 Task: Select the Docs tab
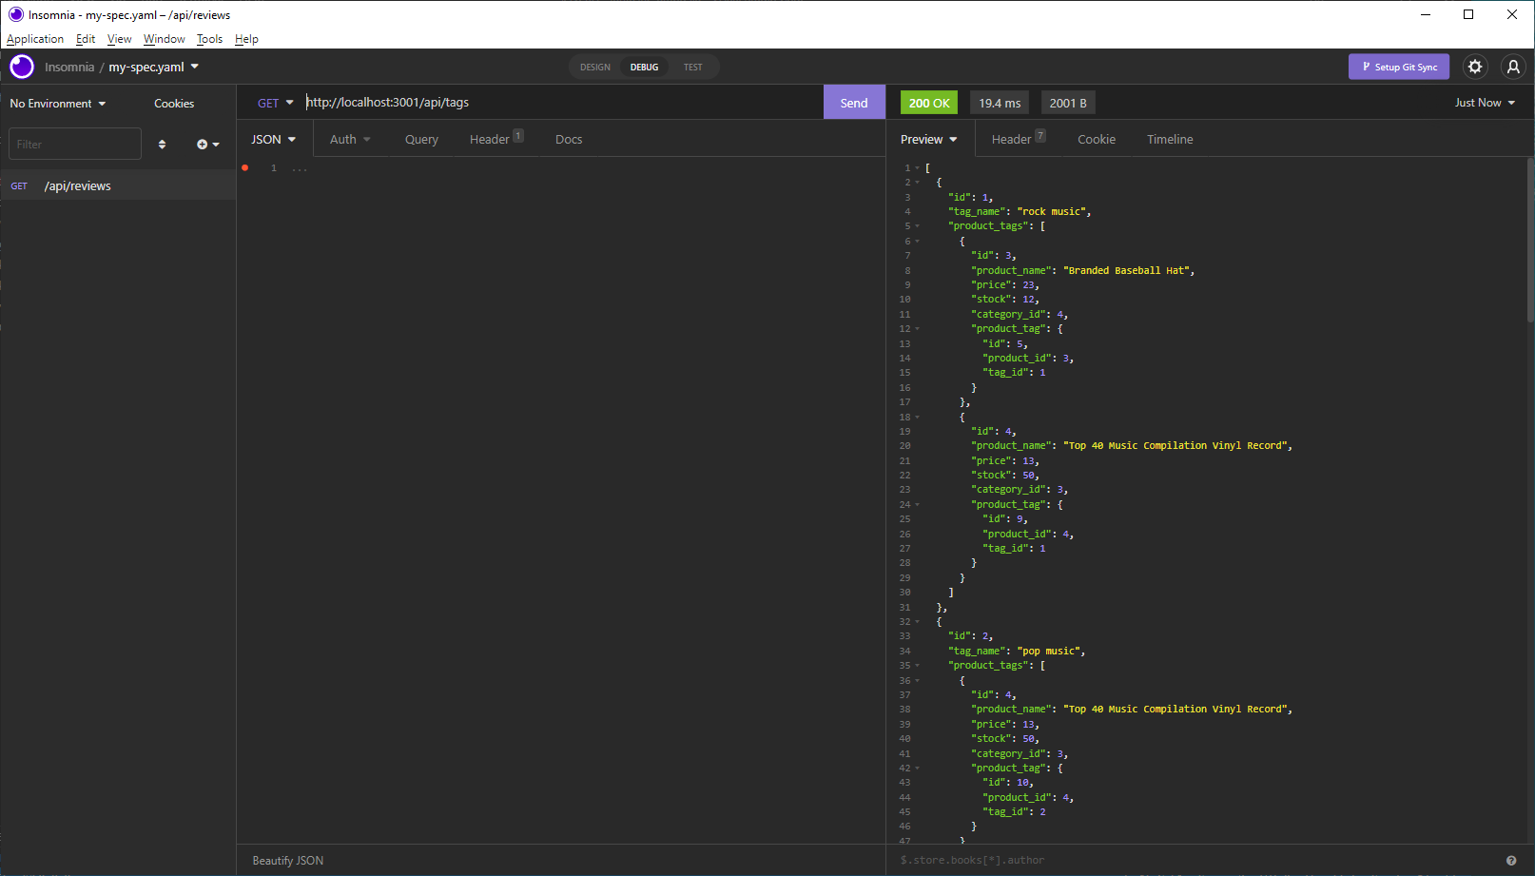(x=569, y=139)
